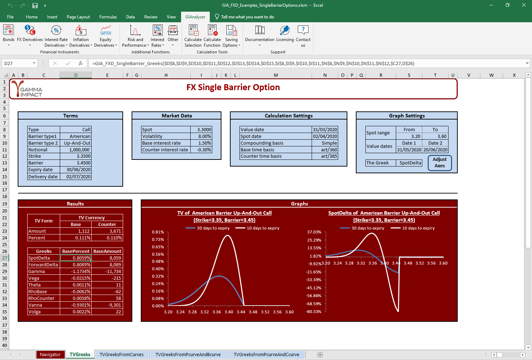Run Calculate Function tool
Screen dimensions: 532x360
coord(212,35)
